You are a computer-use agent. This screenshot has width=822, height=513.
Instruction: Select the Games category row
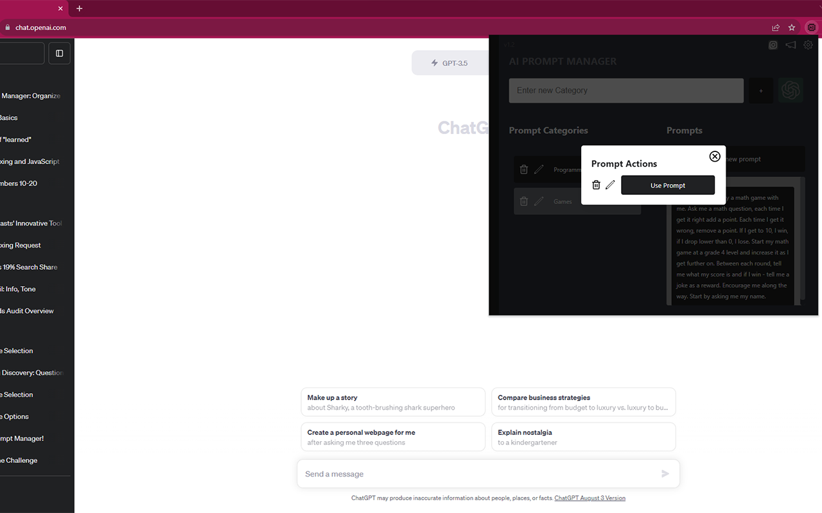577,201
